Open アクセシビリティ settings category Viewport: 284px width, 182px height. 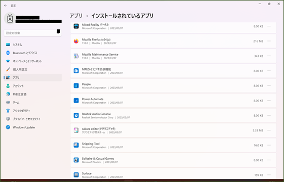pyautogui.click(x=33, y=111)
